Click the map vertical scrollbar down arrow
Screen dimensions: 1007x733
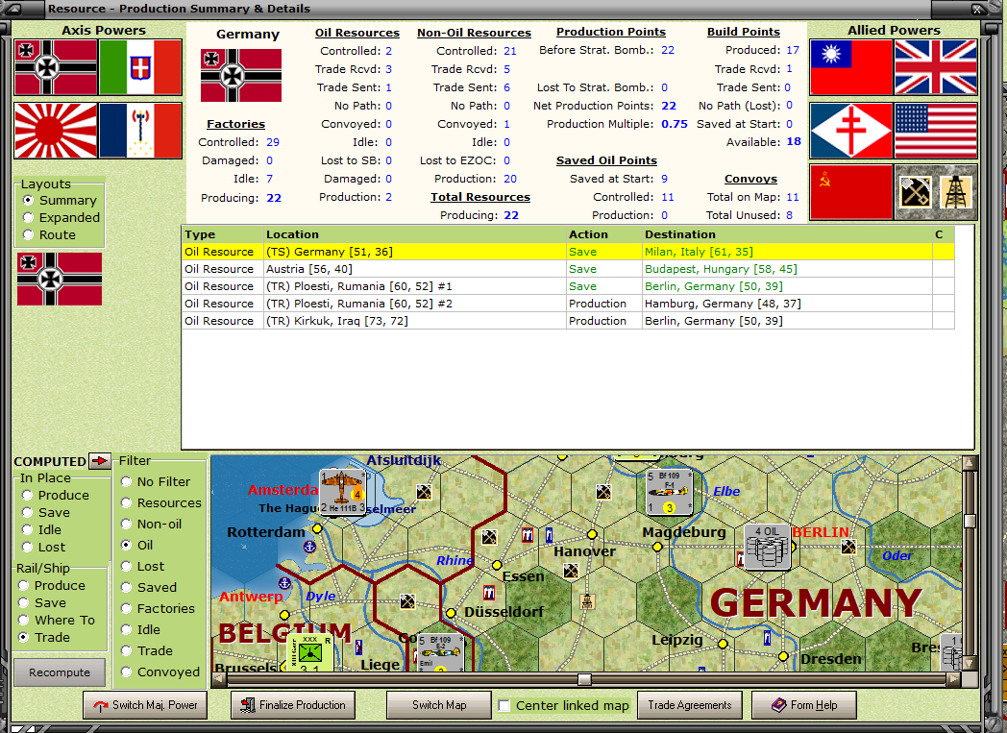(970, 663)
